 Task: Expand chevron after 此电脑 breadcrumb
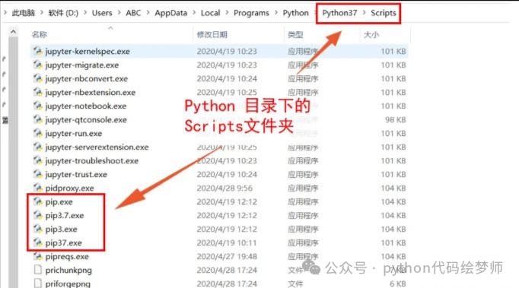(42, 13)
